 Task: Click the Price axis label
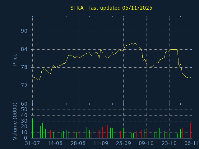click(15, 60)
